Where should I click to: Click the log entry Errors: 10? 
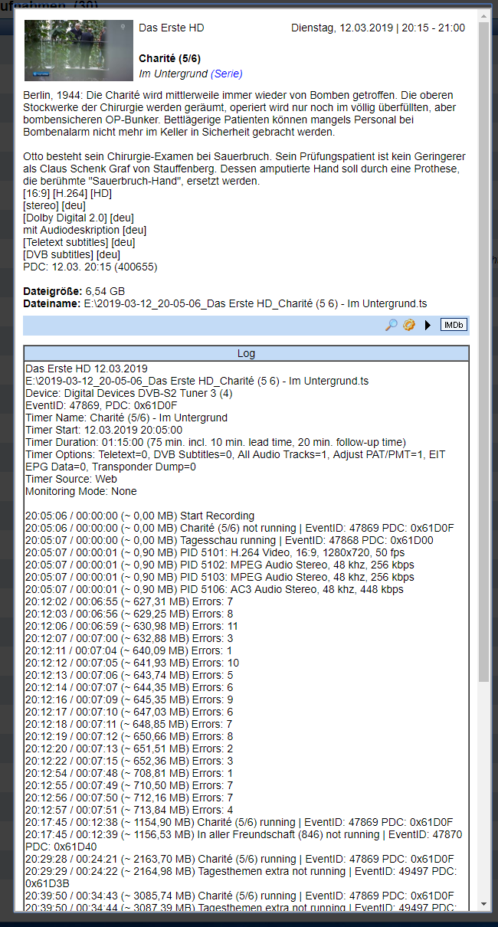tap(133, 663)
